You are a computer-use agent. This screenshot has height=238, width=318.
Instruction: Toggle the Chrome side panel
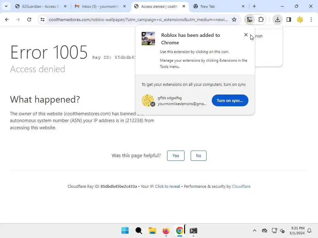tap(289, 20)
